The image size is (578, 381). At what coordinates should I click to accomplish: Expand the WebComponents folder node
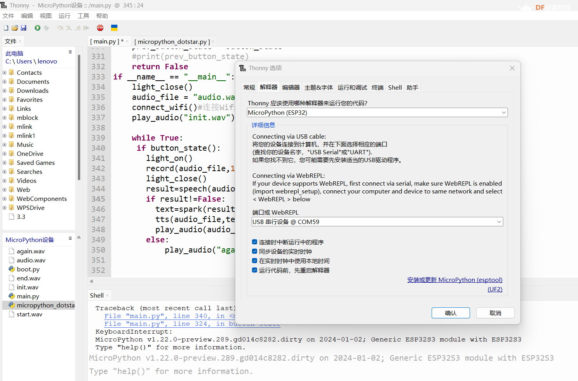5,199
